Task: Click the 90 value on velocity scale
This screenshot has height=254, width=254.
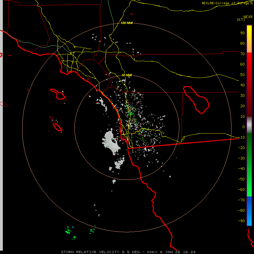Action: pos(242,33)
